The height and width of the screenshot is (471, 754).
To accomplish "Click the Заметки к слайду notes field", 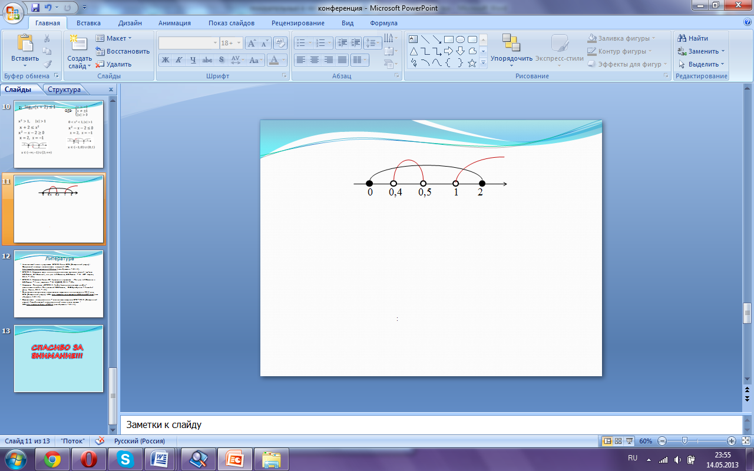I will click(x=430, y=424).
